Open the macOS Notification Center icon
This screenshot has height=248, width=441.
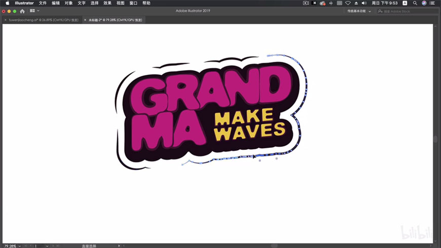click(432, 3)
